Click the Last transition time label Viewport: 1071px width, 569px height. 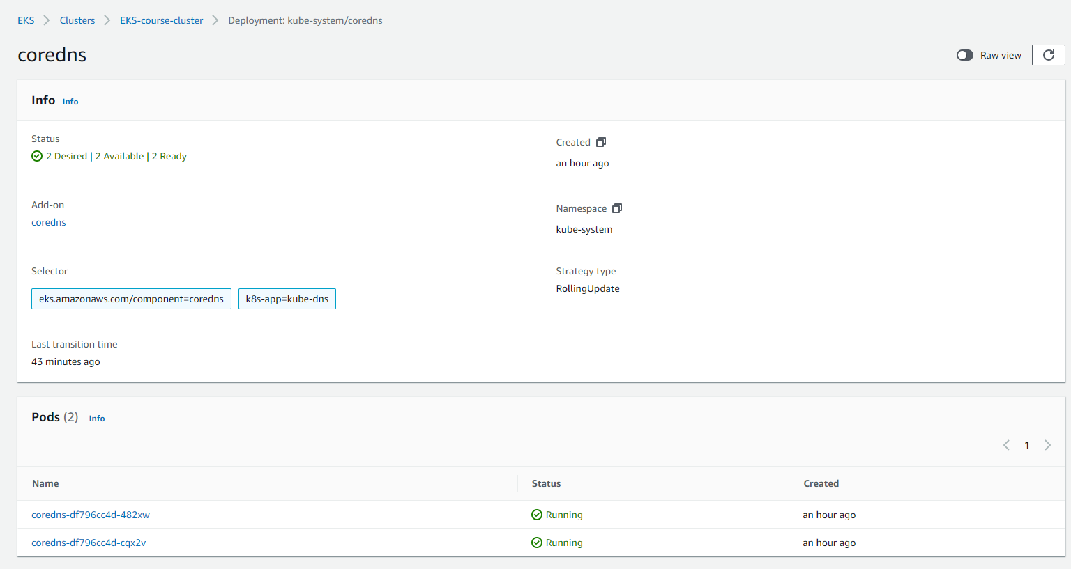74,344
